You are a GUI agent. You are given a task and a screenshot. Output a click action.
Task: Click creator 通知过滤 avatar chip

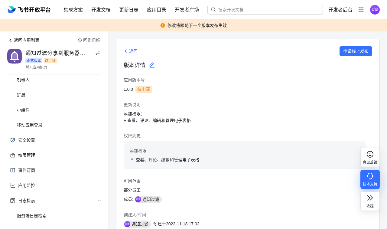[x=137, y=224]
